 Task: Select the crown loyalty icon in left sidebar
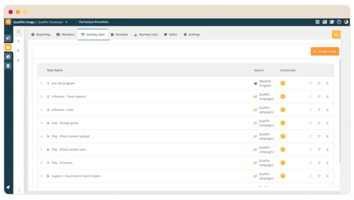pos(8,47)
